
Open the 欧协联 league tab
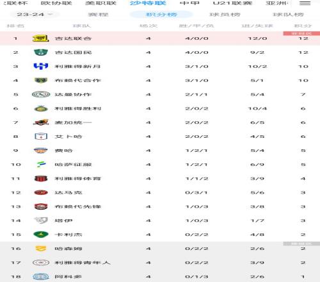tap(56, 3)
